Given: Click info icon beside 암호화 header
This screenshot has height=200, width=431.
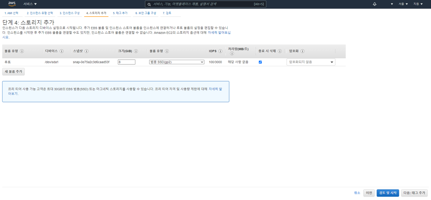Looking at the screenshot, I should (302, 51).
